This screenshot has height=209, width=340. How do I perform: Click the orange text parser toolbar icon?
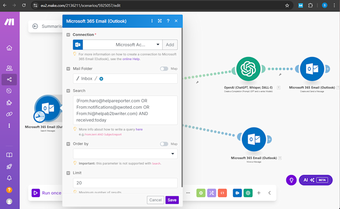222,193
